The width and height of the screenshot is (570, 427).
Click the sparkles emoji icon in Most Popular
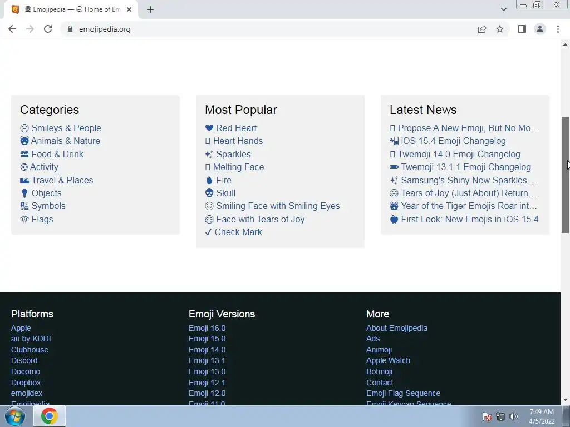[209, 155]
